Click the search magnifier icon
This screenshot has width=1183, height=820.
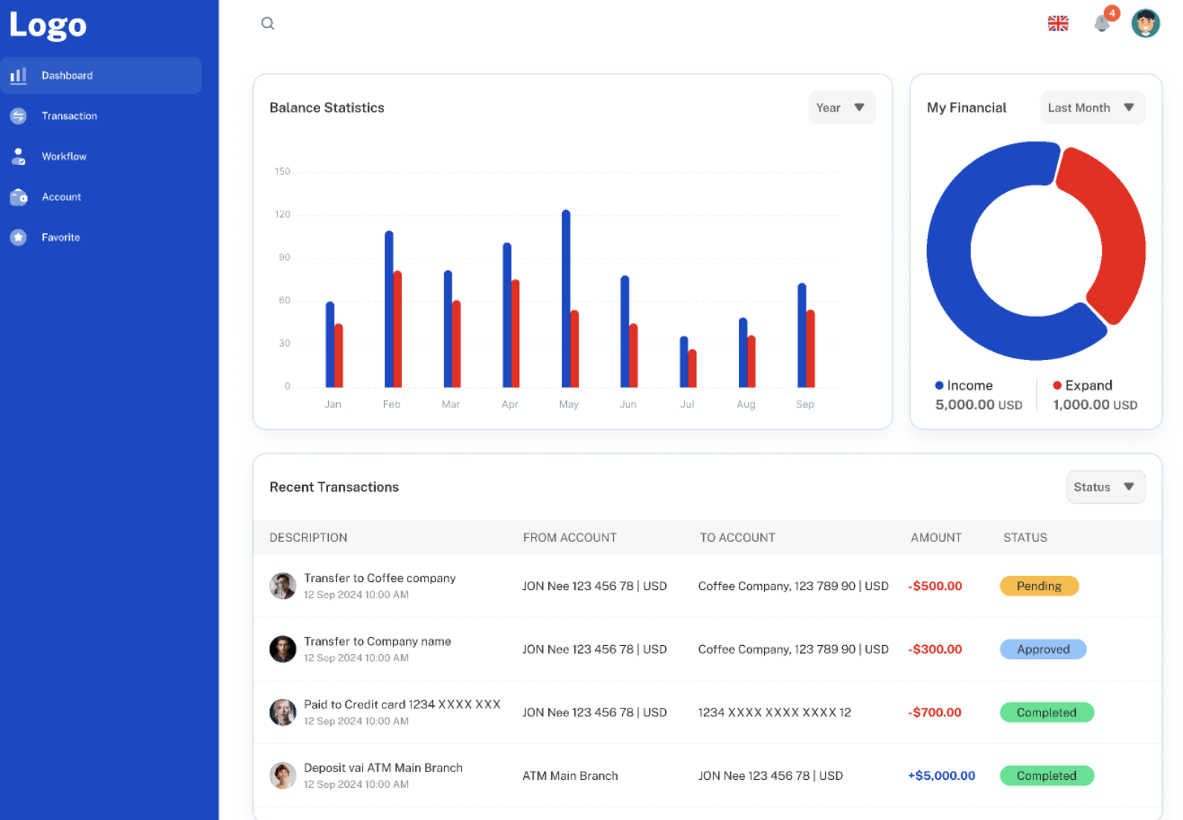[x=268, y=24]
